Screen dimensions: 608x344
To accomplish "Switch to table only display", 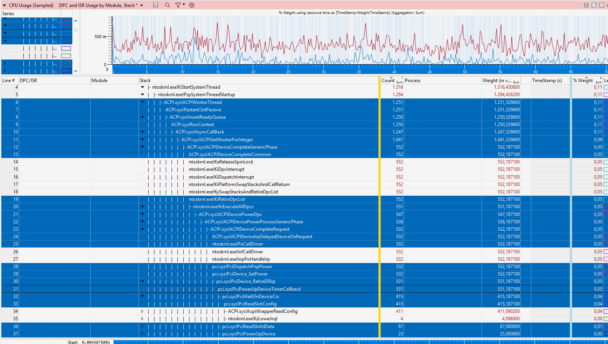I will click(602, 5).
